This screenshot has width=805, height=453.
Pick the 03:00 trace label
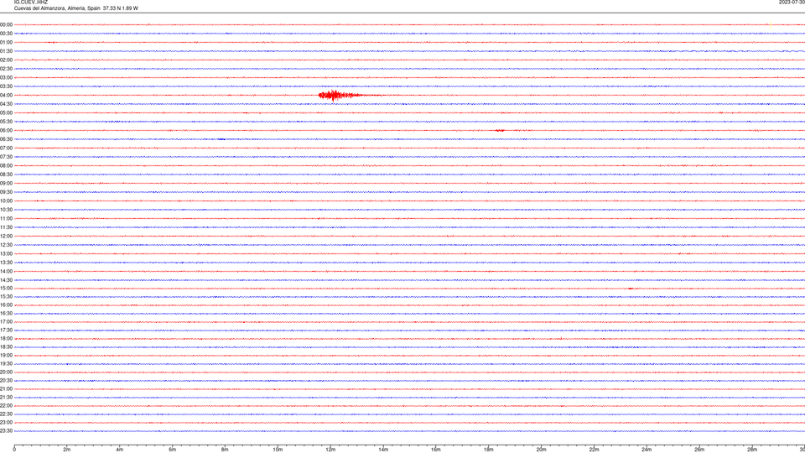[6, 77]
